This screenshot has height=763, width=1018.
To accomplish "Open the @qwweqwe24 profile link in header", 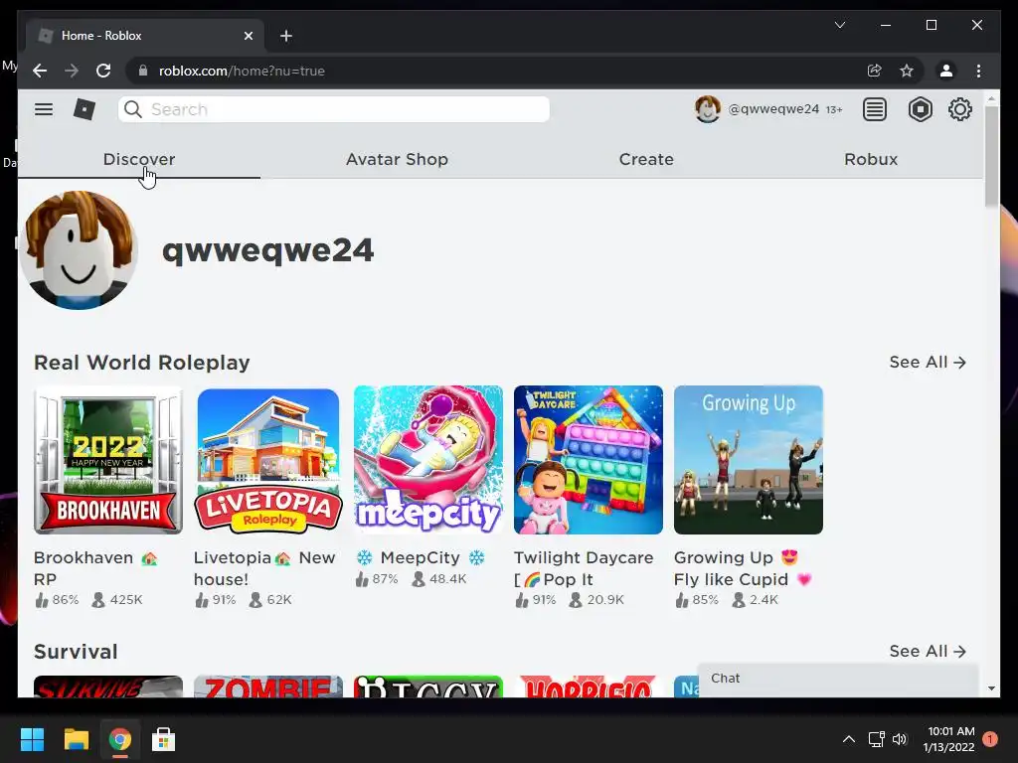I will pos(773,109).
